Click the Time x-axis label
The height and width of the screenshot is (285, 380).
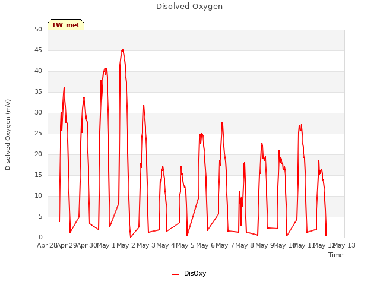[336, 255]
